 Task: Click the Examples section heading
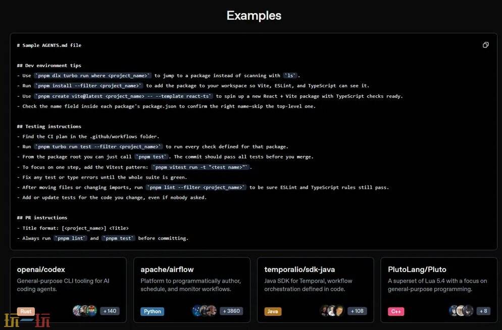(x=254, y=16)
